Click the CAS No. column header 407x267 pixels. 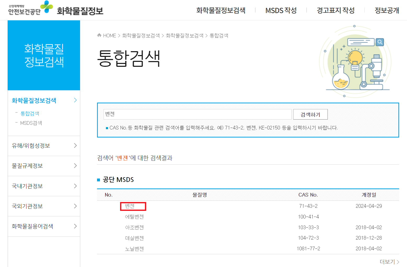coord(308,195)
